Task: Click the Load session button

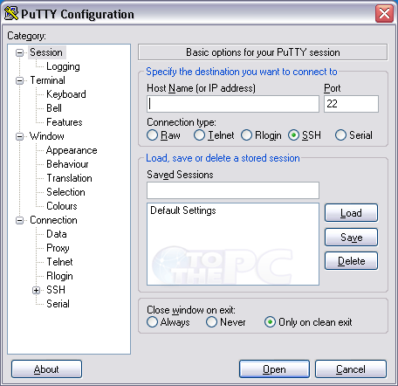Action: (351, 213)
